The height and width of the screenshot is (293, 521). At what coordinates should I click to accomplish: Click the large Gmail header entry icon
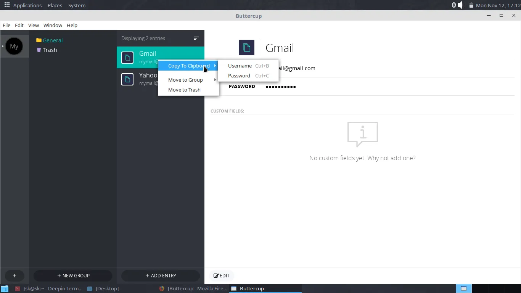[x=246, y=48]
